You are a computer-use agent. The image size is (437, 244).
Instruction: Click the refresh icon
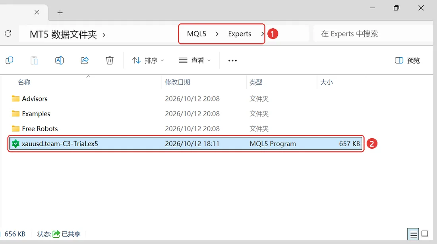click(8, 34)
